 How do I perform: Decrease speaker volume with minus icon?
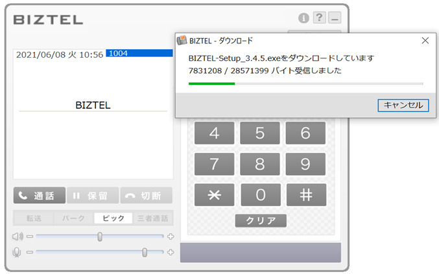(x=29, y=236)
